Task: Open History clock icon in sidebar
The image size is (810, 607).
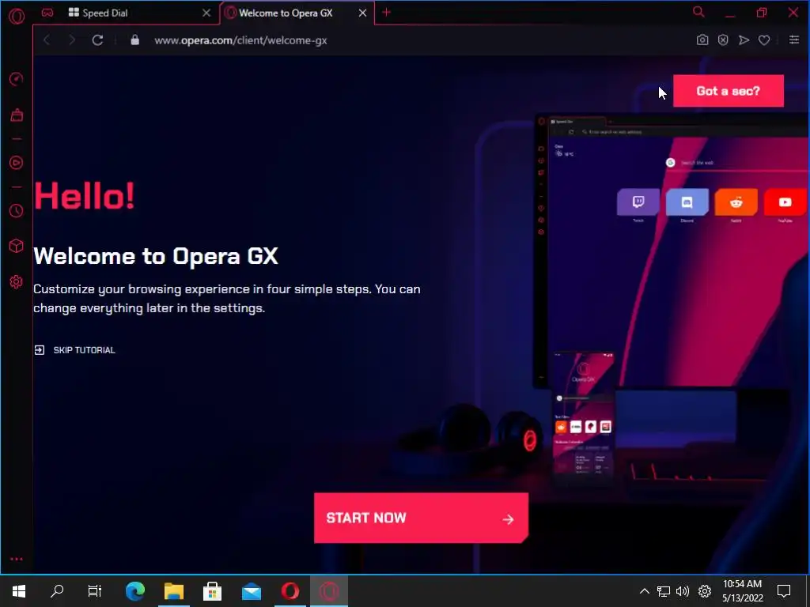Action: coord(17,210)
